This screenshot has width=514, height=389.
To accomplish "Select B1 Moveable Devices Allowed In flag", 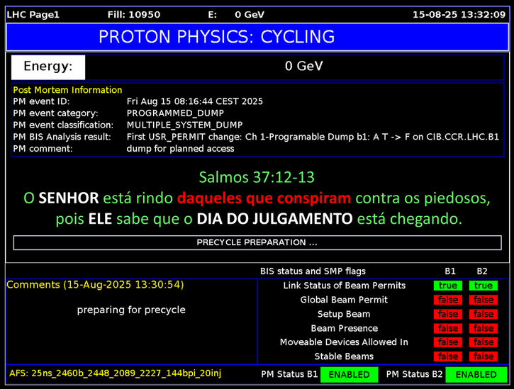I will tap(447, 342).
